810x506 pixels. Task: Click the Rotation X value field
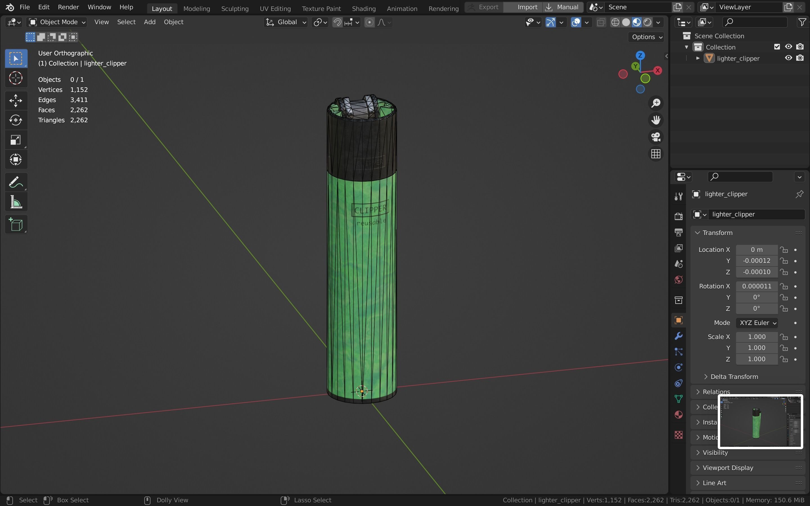pos(757,286)
